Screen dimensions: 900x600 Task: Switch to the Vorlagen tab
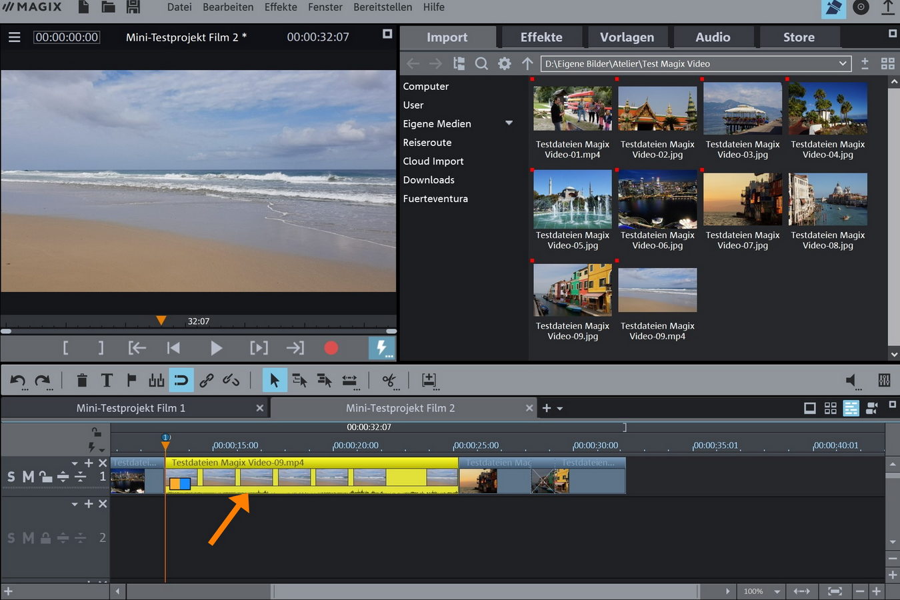(x=627, y=37)
